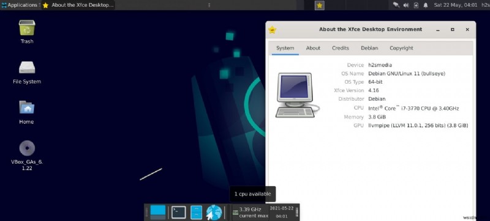Launch the Web Browser globe icon

pyautogui.click(x=214, y=212)
